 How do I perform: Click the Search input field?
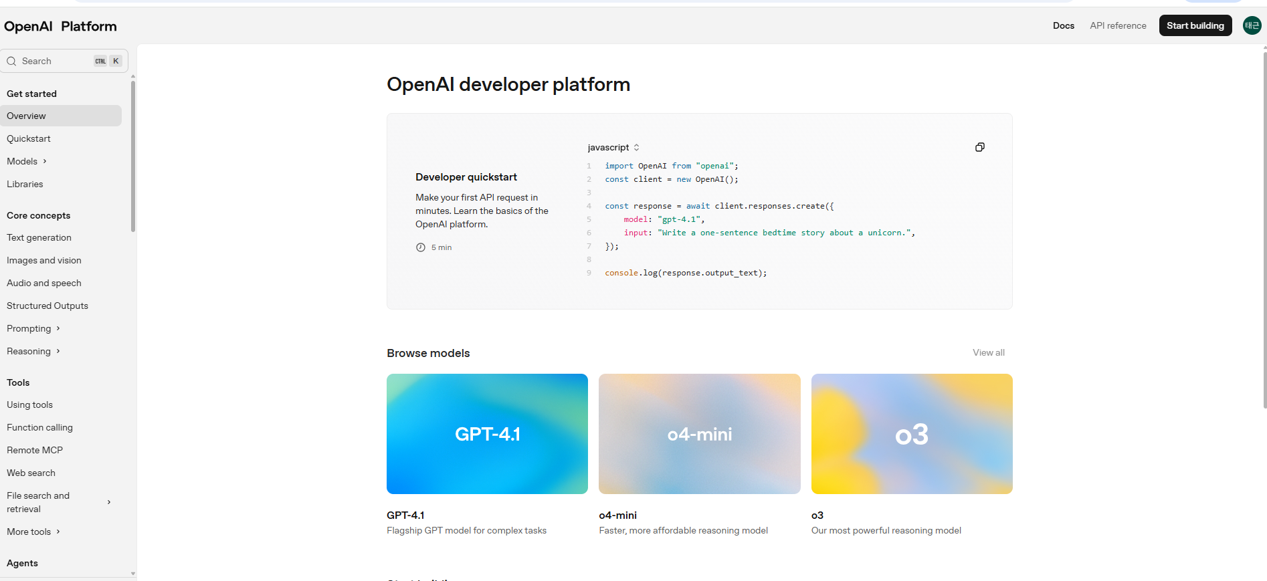(64, 61)
